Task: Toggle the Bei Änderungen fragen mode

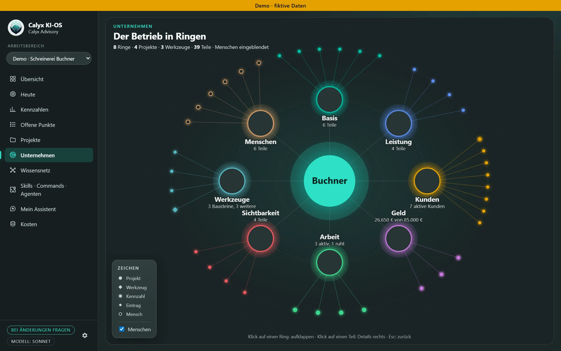Action: [41, 330]
